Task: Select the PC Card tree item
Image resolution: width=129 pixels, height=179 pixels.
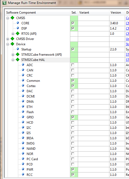Action: click(x=32, y=159)
